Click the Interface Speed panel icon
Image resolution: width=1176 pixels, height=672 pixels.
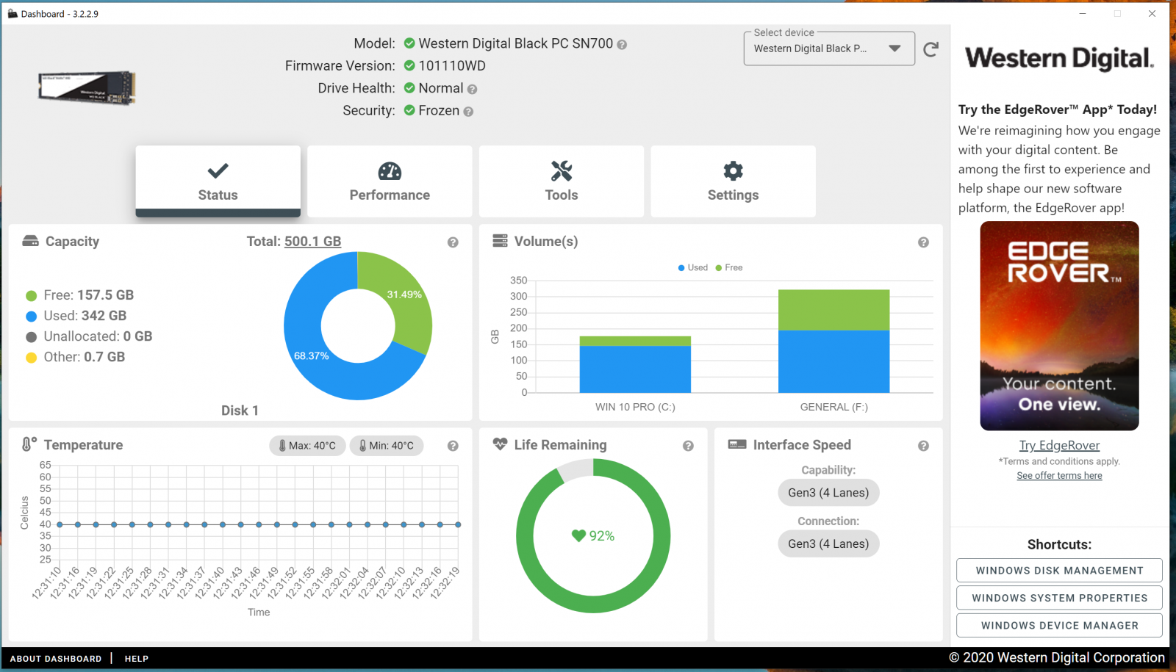(x=737, y=444)
